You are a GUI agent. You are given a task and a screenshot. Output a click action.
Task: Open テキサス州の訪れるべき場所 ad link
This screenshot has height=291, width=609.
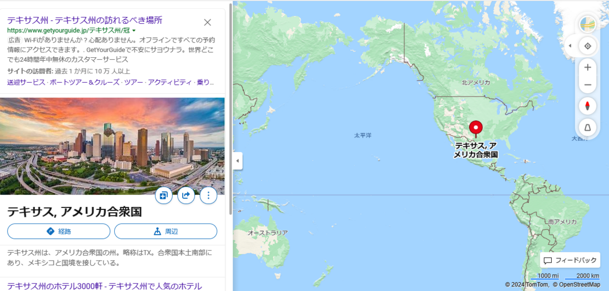85,20
